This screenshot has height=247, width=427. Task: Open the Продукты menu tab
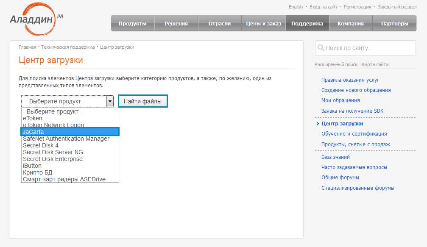pyautogui.click(x=132, y=24)
